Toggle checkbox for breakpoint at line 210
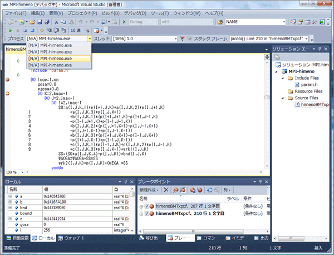Image resolution: width=334 pixels, height=255 pixels. tap(146, 213)
